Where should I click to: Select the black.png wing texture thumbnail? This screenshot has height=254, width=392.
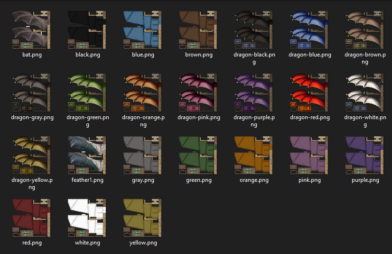87,30
